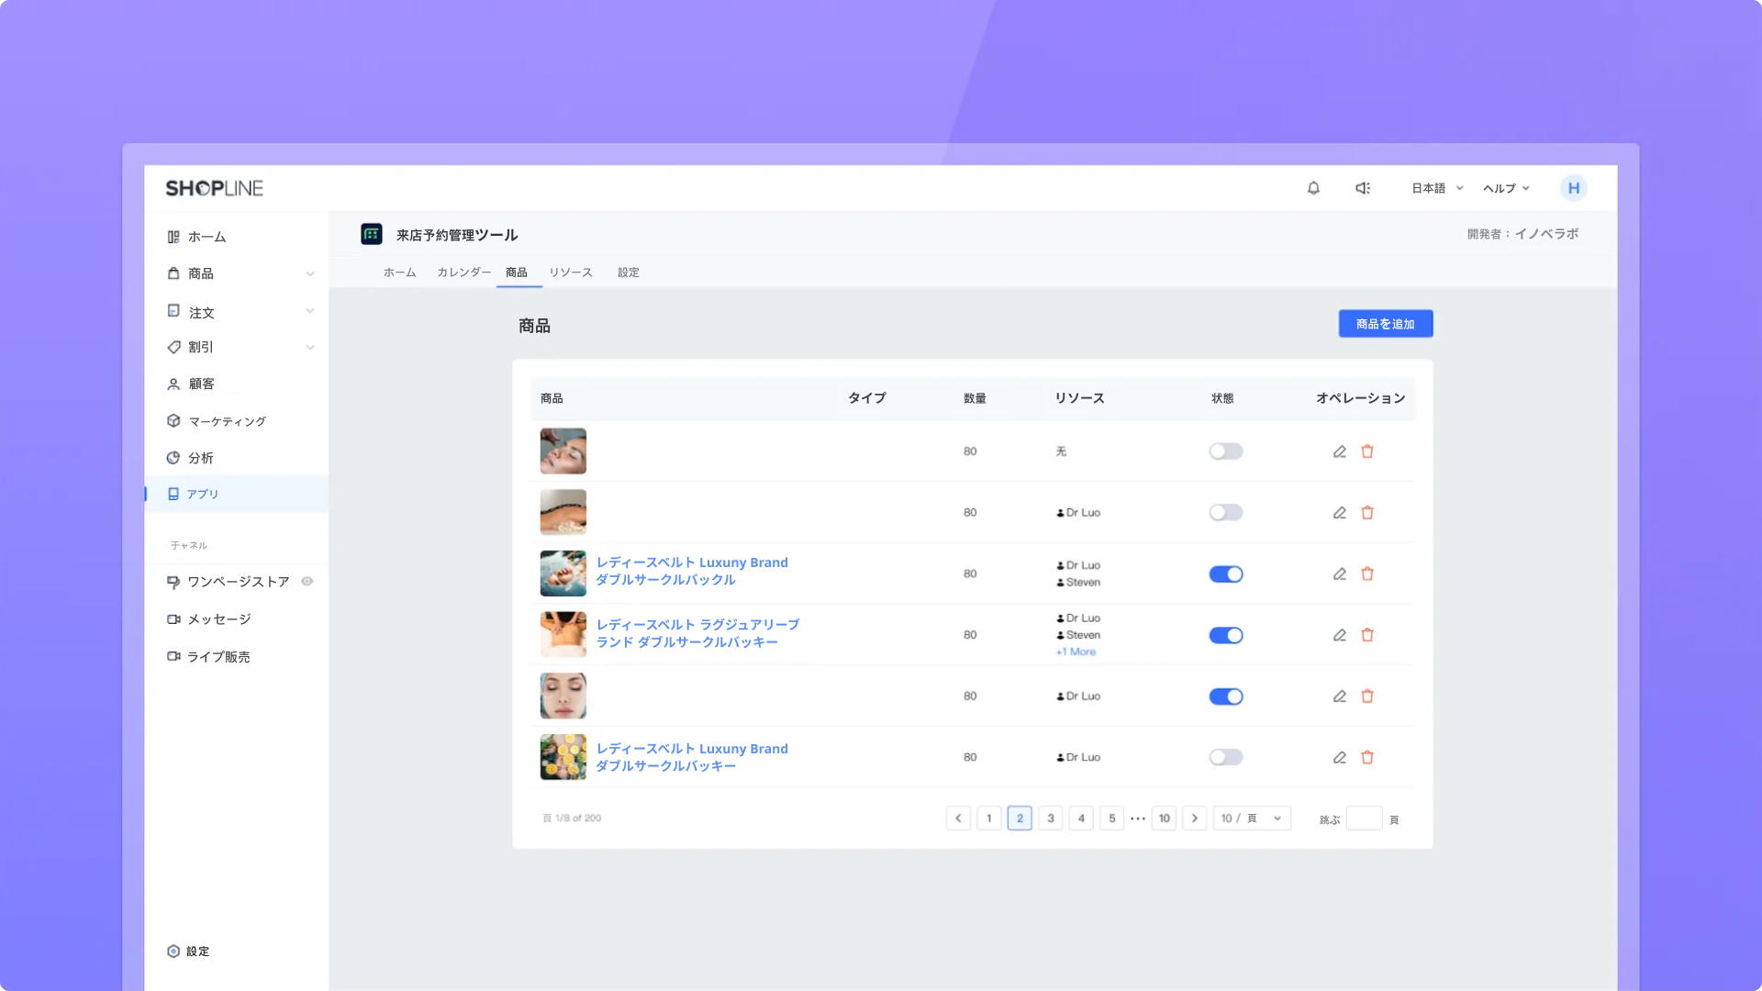Open the 日本語 language dropdown
The height and width of the screenshot is (991, 1762).
click(1436, 188)
